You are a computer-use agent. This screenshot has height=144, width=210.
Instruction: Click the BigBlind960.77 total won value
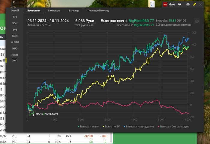pyautogui.click(x=141, y=21)
